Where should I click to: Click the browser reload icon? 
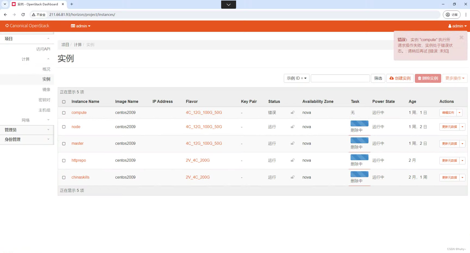coord(23,15)
